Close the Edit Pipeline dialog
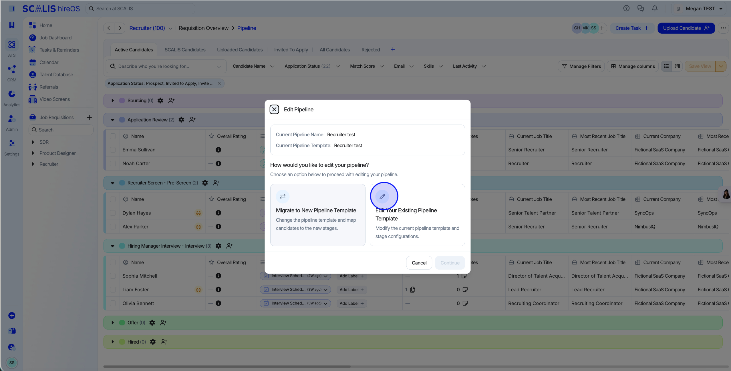 click(x=274, y=109)
